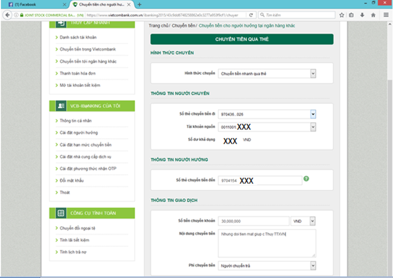Expand the Hình thức chuyển dropdown

313,74
